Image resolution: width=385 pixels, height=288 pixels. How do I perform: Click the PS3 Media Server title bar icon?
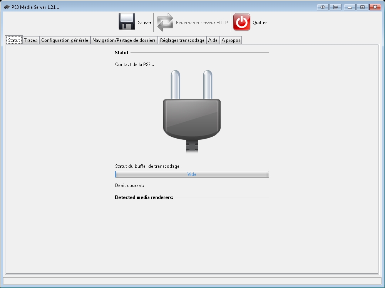(7, 7)
